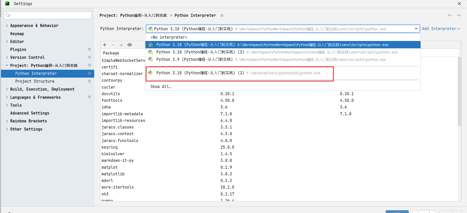Image resolution: width=467 pixels, height=213 pixels.
Task: Select <No interpreter> from the list
Action: pyautogui.click(x=283, y=37)
